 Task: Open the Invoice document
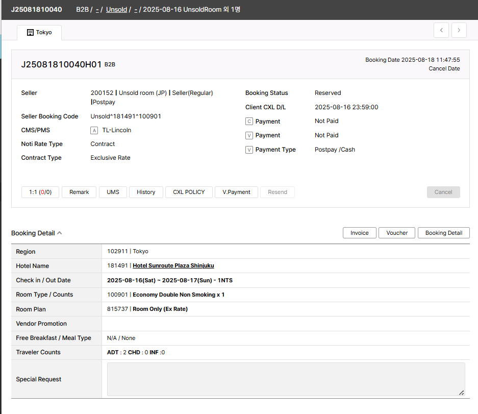[x=359, y=233]
